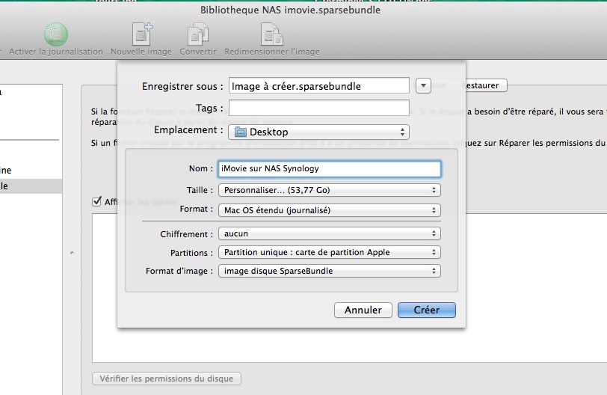The height and width of the screenshot is (395, 607).
Task: Open the Taille size dropdown
Action: click(329, 191)
